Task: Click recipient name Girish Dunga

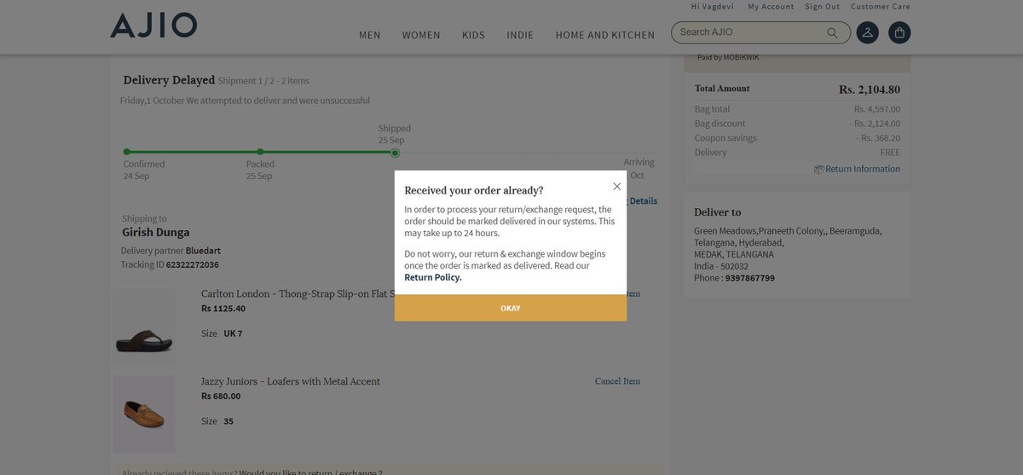Action: [x=156, y=233]
